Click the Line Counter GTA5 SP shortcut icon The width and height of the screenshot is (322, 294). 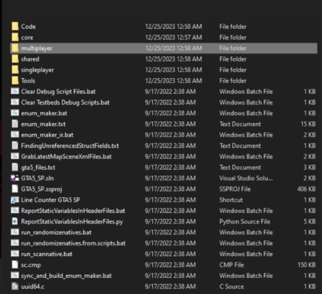pyautogui.click(x=15, y=200)
